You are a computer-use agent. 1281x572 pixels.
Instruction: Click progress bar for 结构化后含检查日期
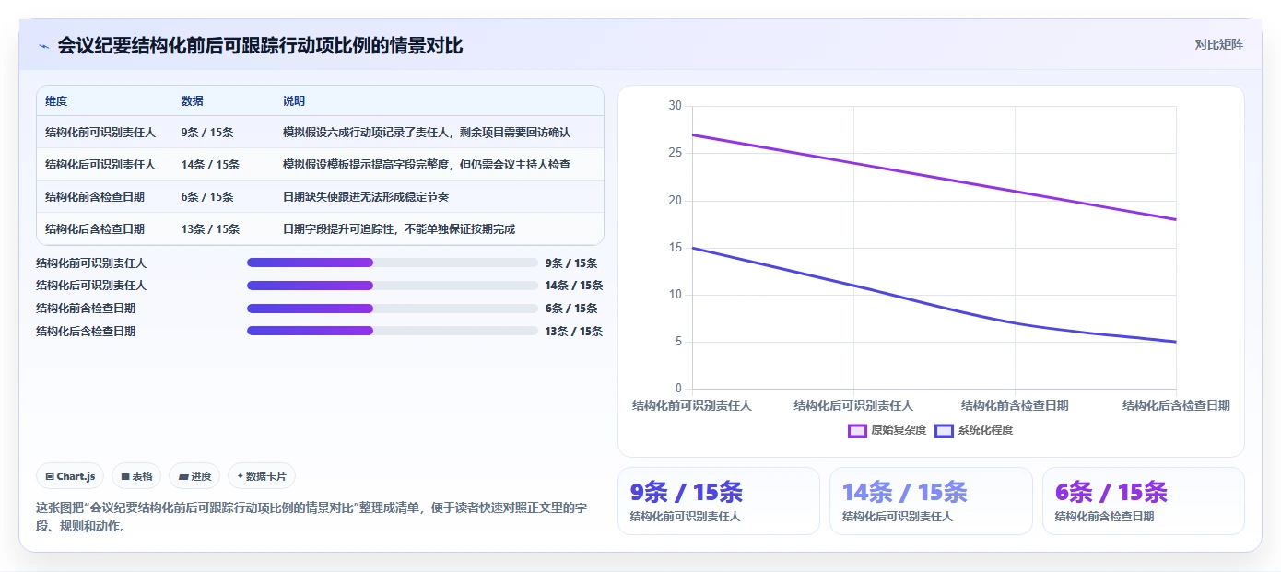click(392, 331)
